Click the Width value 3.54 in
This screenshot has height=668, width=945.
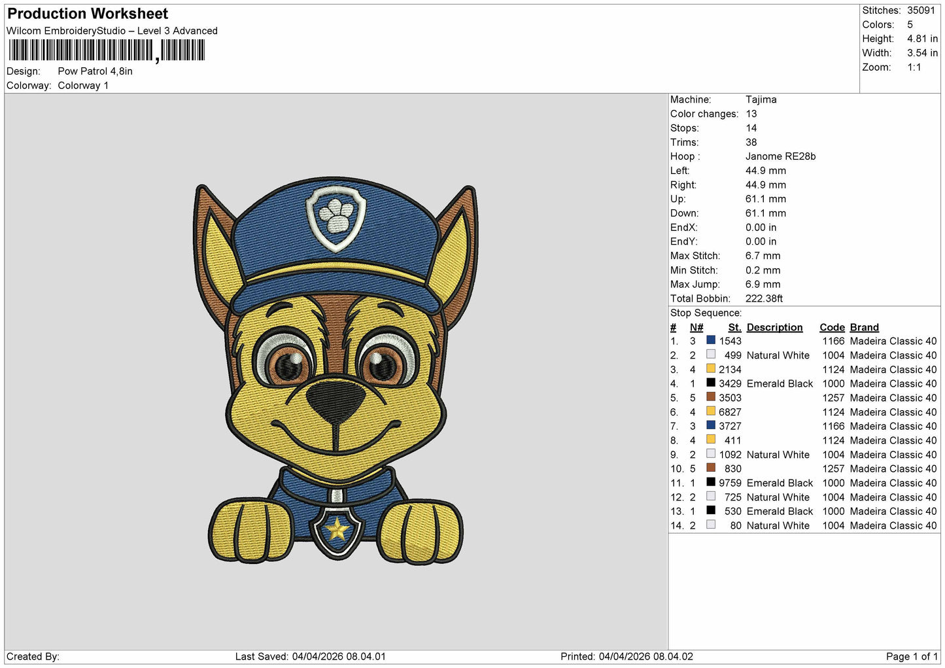[x=922, y=53]
